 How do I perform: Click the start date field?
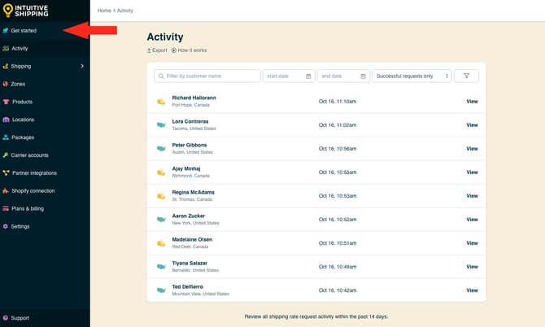(289, 76)
